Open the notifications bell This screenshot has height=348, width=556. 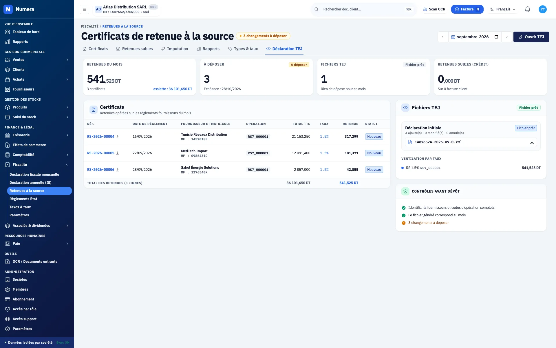[x=527, y=9]
